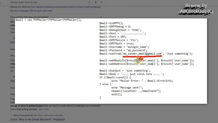Viewport: 218px width, 123px height.
Task: Select the '$mail->Password = "my_password";' line
Action: [x=123, y=50]
